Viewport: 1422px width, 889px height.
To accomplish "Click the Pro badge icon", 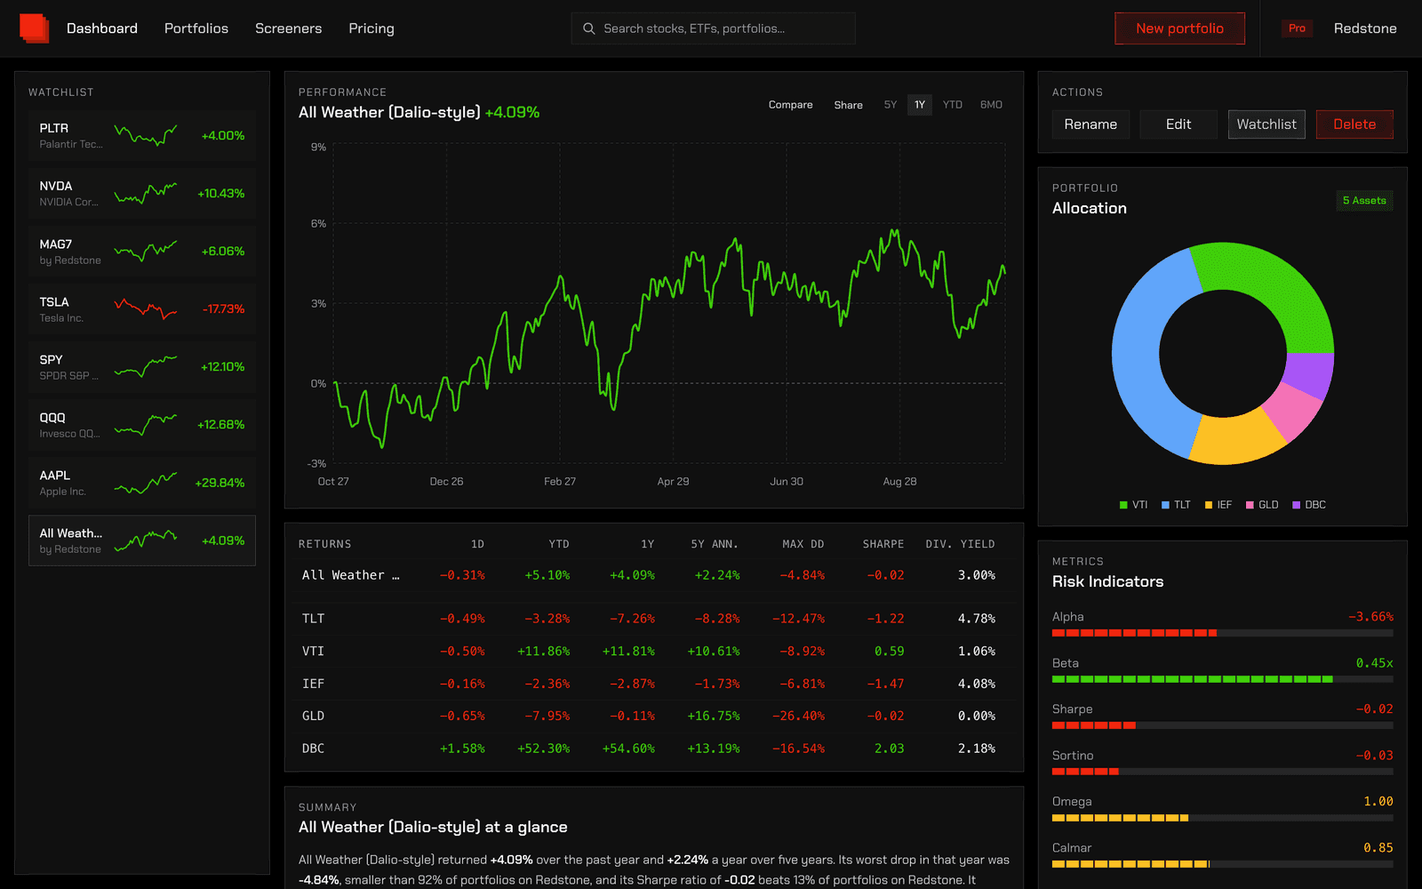I will (1297, 28).
